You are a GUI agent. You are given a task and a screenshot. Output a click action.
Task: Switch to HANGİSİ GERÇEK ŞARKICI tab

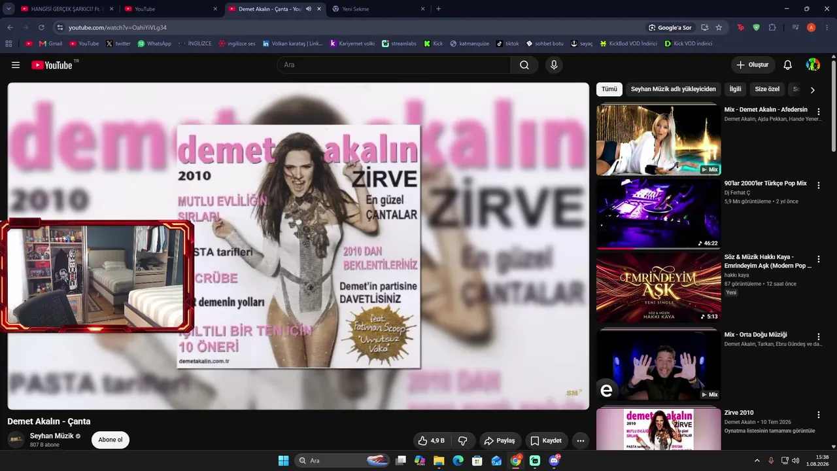(67, 9)
